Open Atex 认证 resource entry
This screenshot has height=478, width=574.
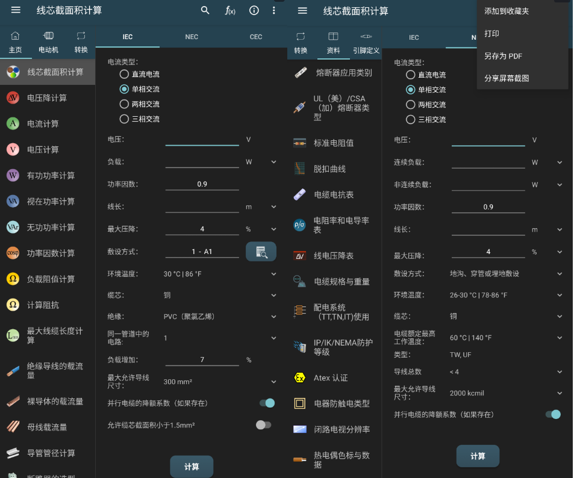331,378
